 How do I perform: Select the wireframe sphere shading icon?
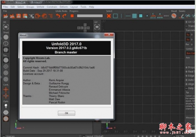tap(6, 44)
